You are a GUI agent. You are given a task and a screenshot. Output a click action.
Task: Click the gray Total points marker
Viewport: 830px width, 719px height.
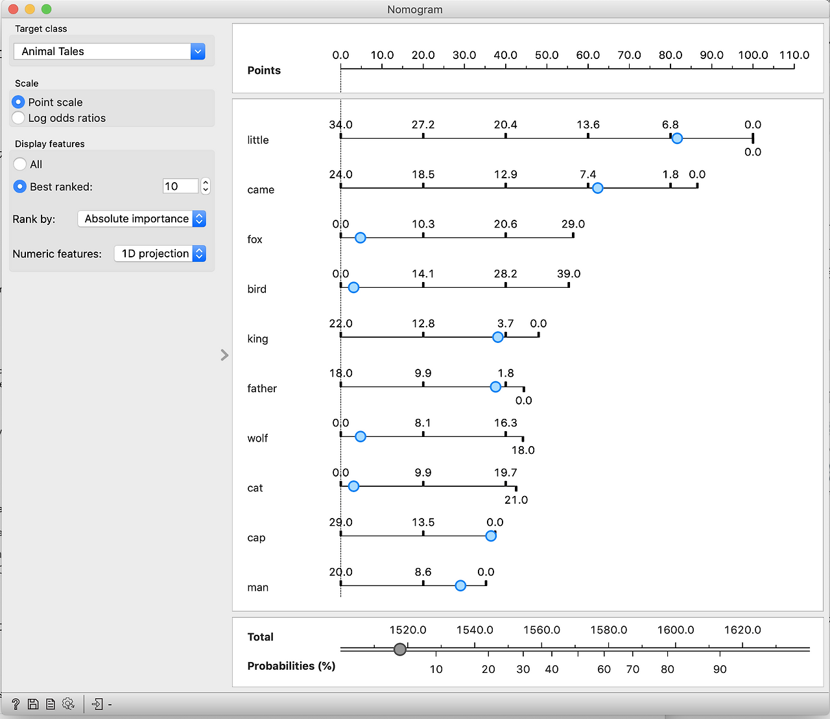click(x=400, y=649)
